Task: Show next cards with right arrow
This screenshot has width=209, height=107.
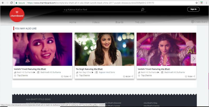Action: pyautogui.click(x=194, y=59)
